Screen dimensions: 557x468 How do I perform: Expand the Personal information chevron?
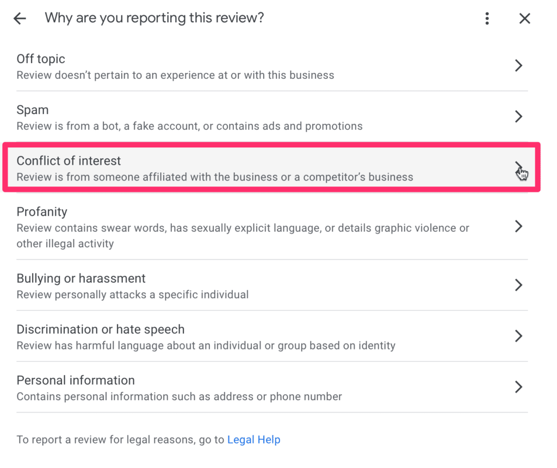click(518, 386)
